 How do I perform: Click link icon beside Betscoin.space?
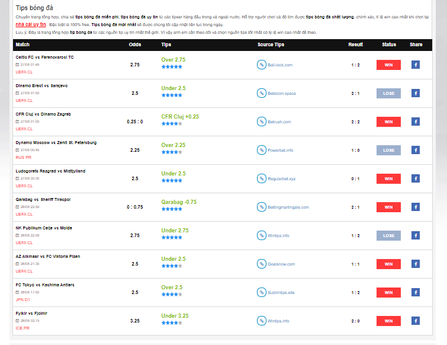pyautogui.click(x=262, y=93)
